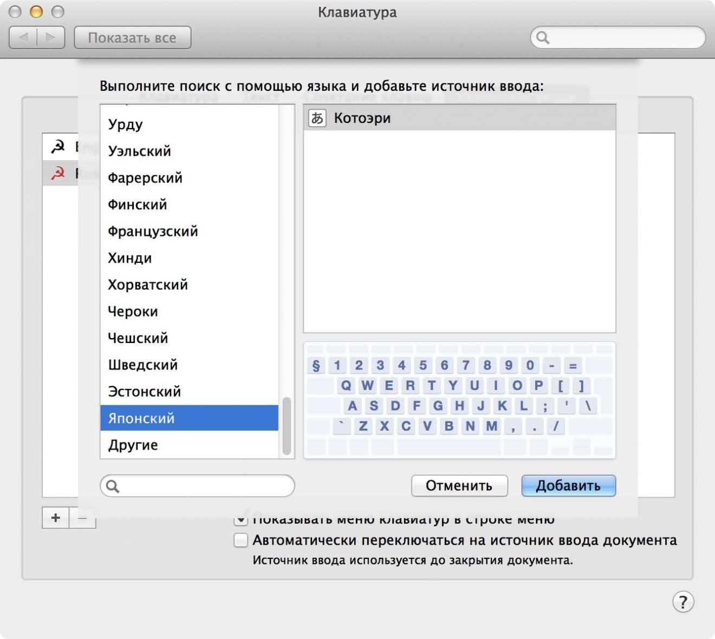Toggle automatic switching to document input source
715x639 pixels.
[x=240, y=540]
